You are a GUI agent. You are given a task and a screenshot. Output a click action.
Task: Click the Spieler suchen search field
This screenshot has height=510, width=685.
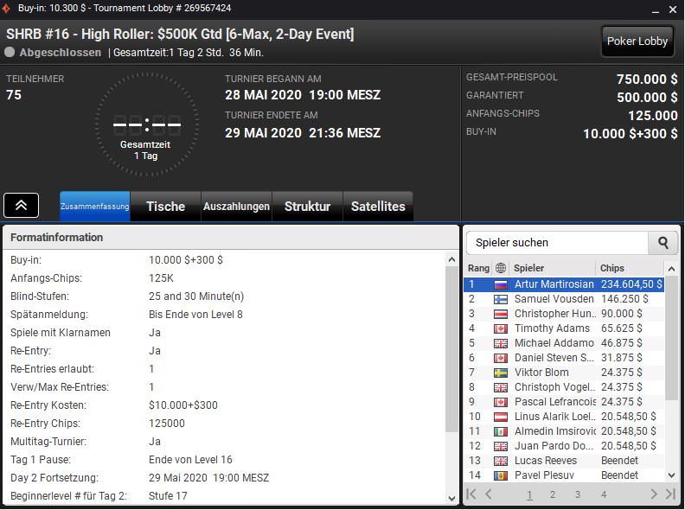pyautogui.click(x=558, y=243)
